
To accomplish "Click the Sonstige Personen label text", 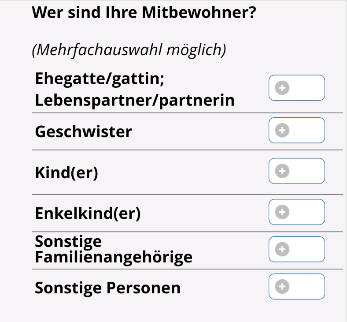I will pos(107,288).
